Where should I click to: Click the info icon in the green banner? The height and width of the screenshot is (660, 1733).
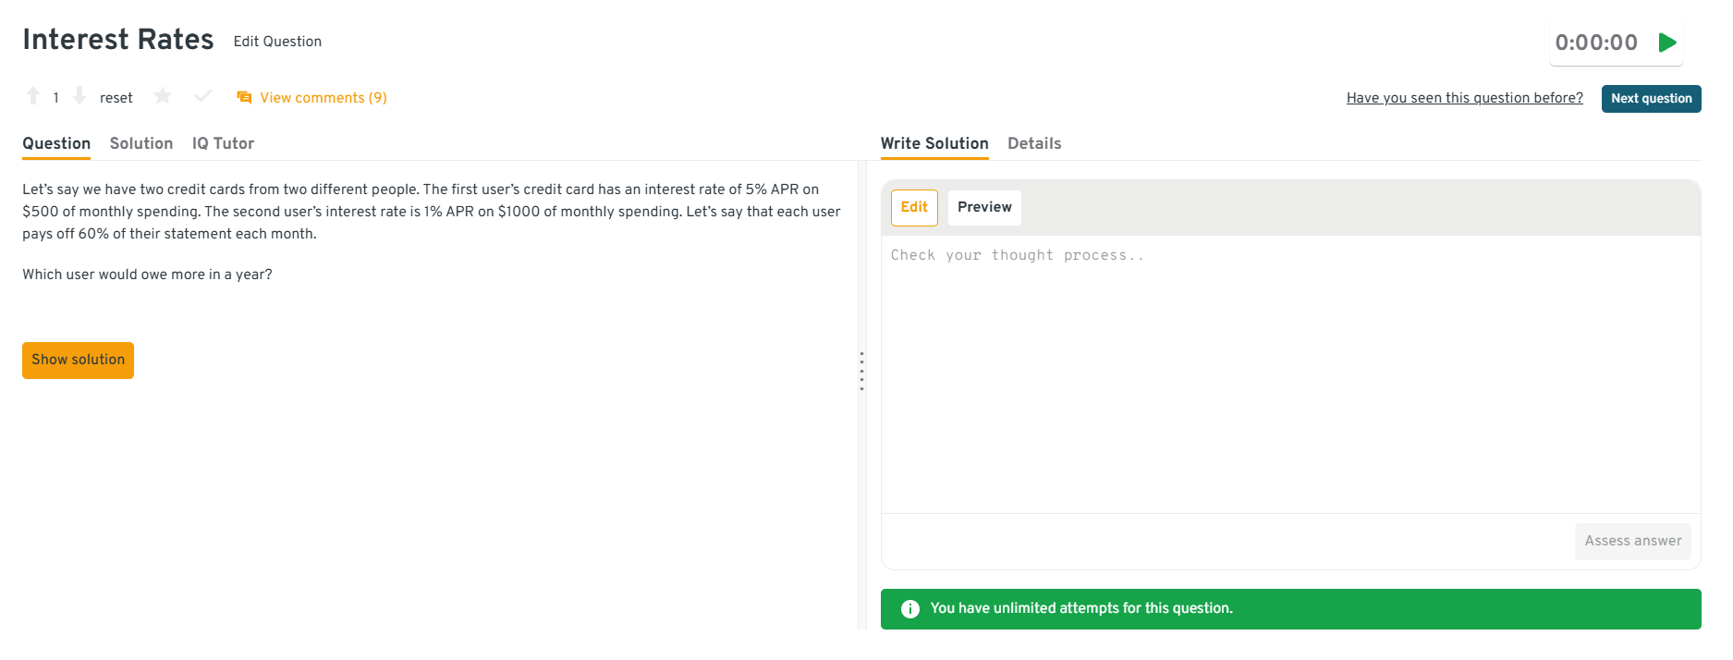pyautogui.click(x=910, y=609)
